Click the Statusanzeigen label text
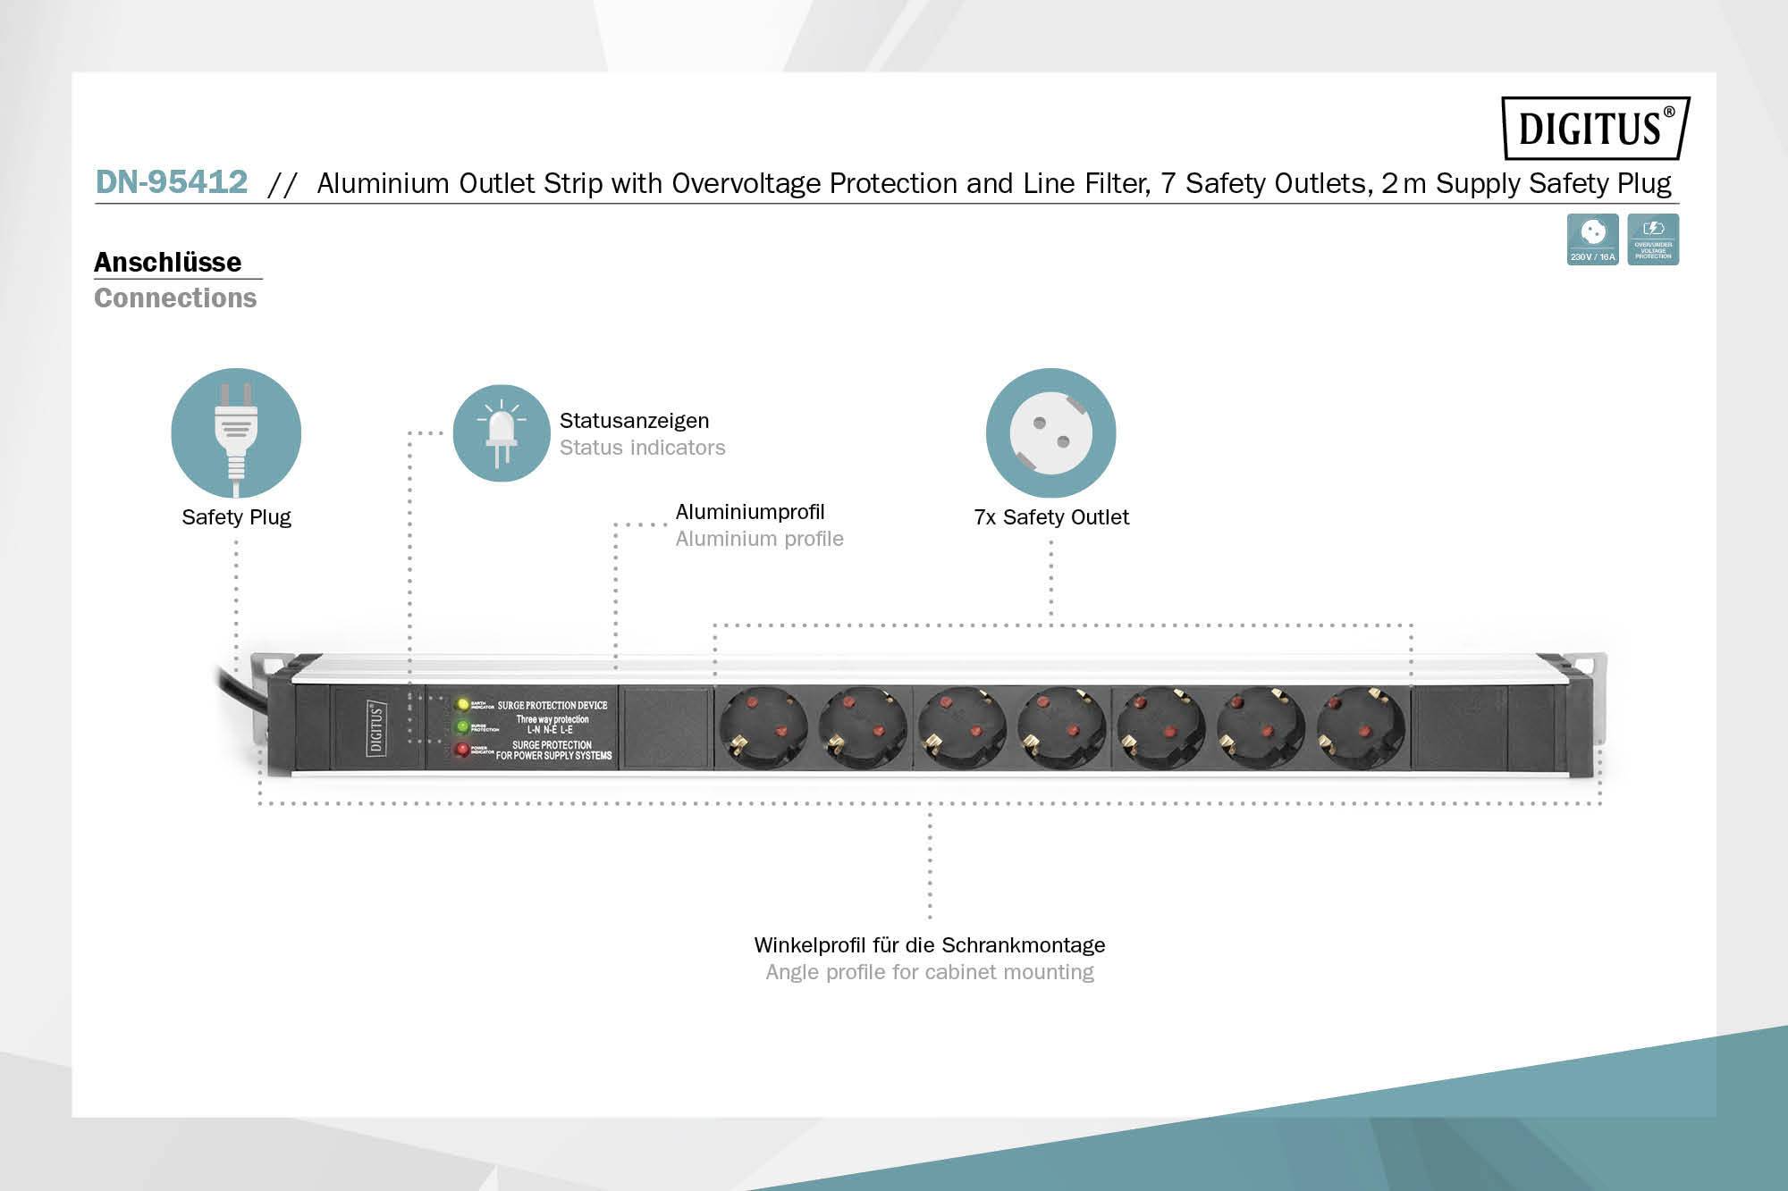This screenshot has width=1788, height=1191. [x=634, y=421]
